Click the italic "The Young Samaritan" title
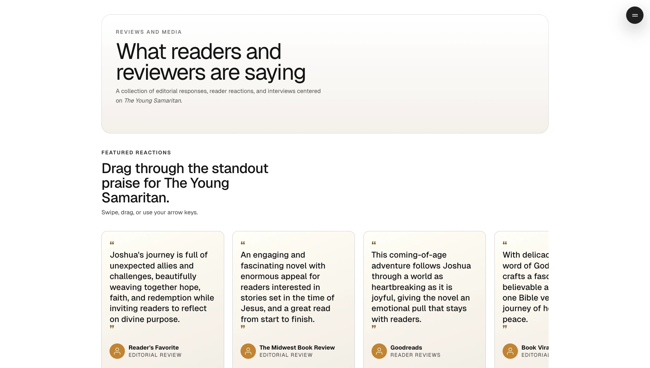The height and width of the screenshot is (368, 650). [153, 101]
